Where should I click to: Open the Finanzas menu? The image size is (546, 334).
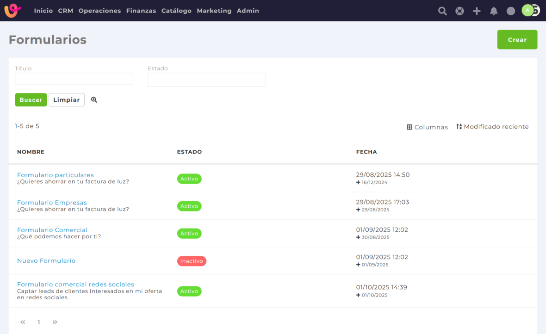click(141, 11)
